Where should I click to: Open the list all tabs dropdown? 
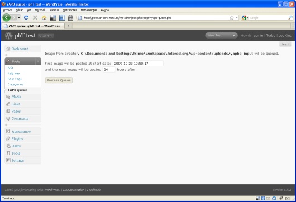(x=293, y=26)
